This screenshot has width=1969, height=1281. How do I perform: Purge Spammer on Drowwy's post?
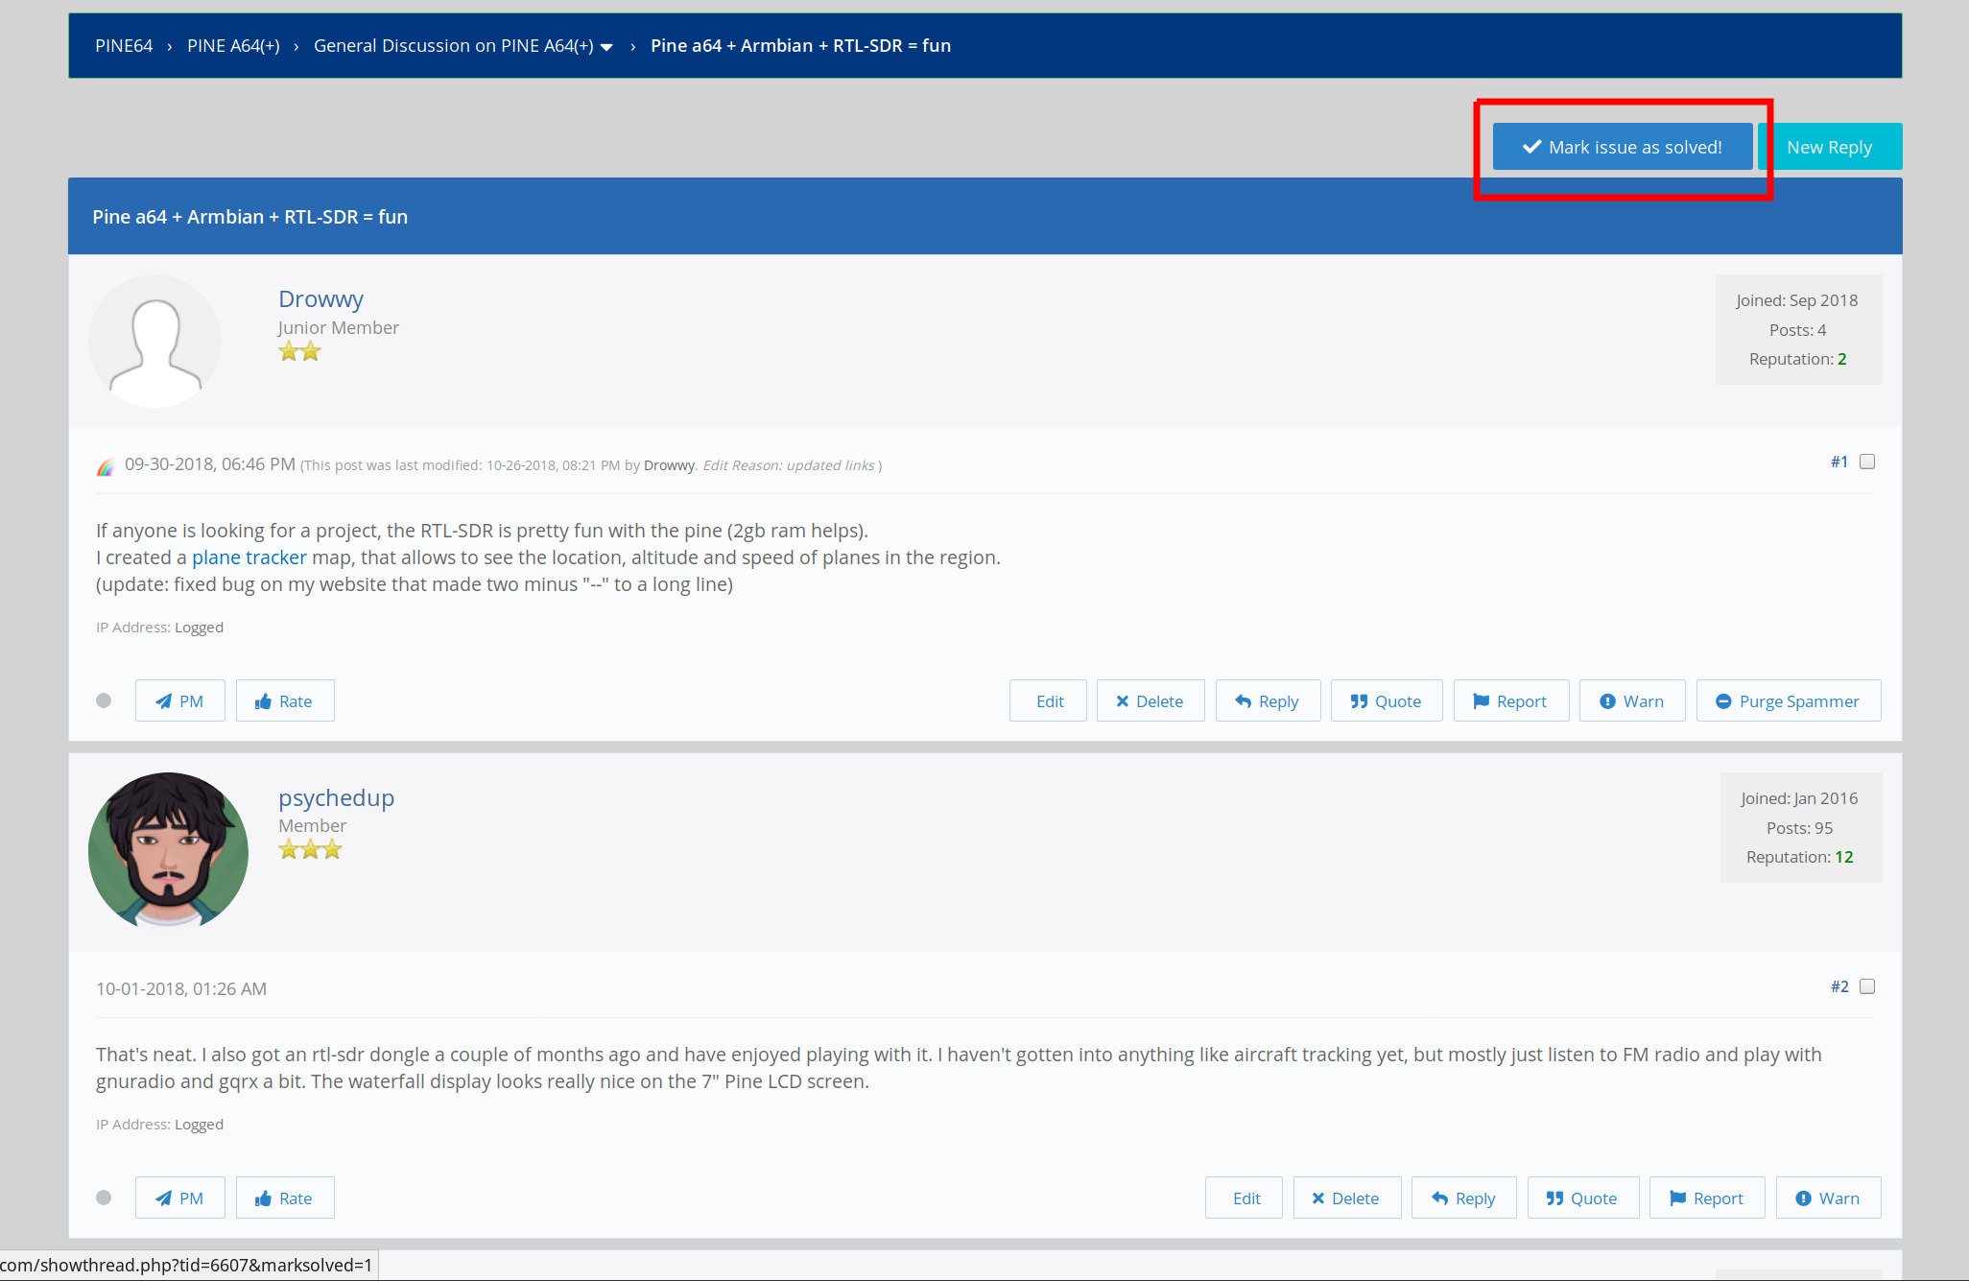(x=1788, y=701)
